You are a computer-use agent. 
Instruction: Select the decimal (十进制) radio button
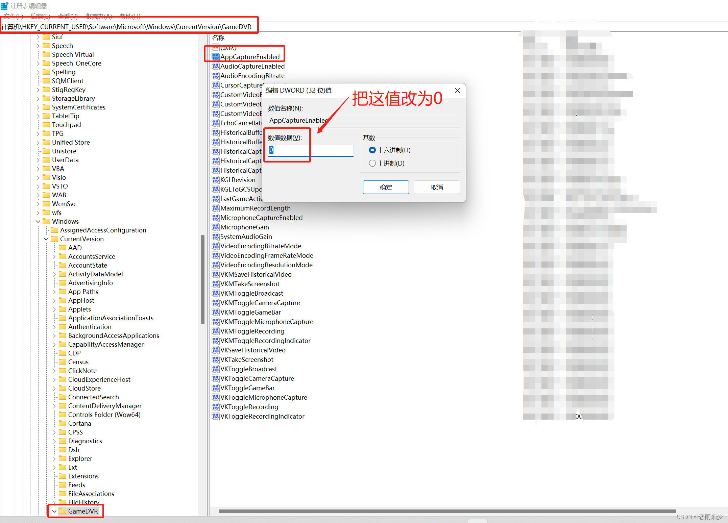[x=372, y=164]
